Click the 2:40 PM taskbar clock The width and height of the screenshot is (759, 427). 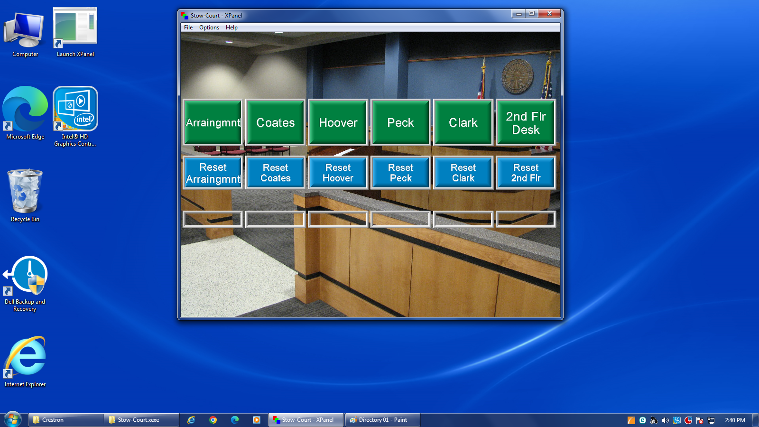735,420
